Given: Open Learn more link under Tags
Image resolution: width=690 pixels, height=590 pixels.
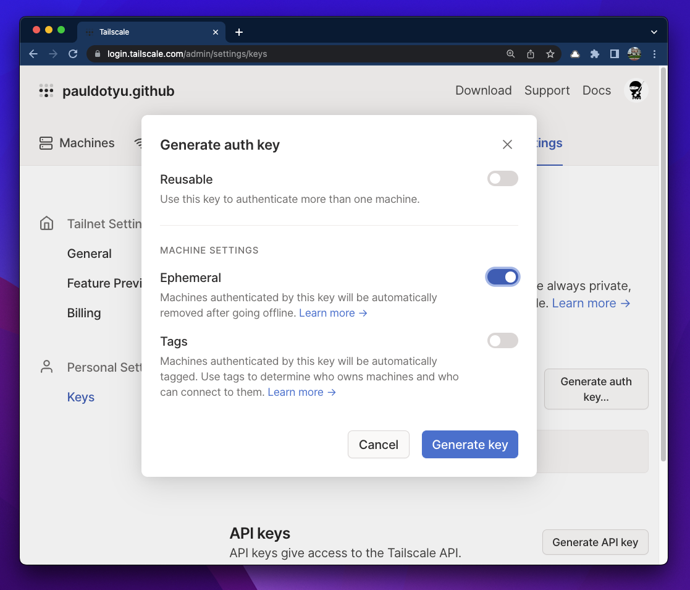Looking at the screenshot, I should click(x=301, y=392).
